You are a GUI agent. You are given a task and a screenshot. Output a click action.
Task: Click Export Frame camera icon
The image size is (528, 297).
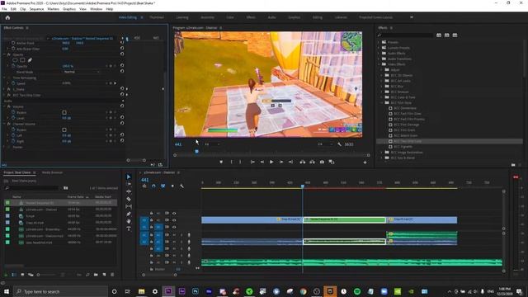[322, 162]
